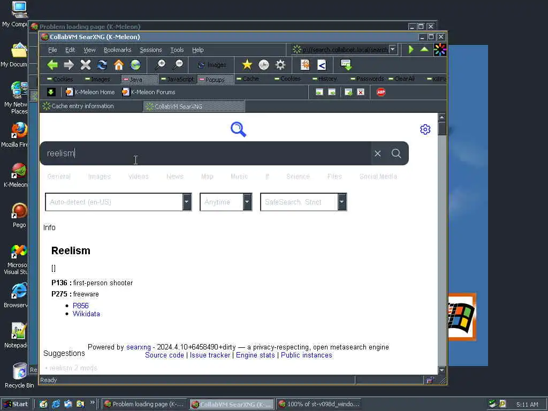Open history with the clock icon
548x411 pixels.
263,65
